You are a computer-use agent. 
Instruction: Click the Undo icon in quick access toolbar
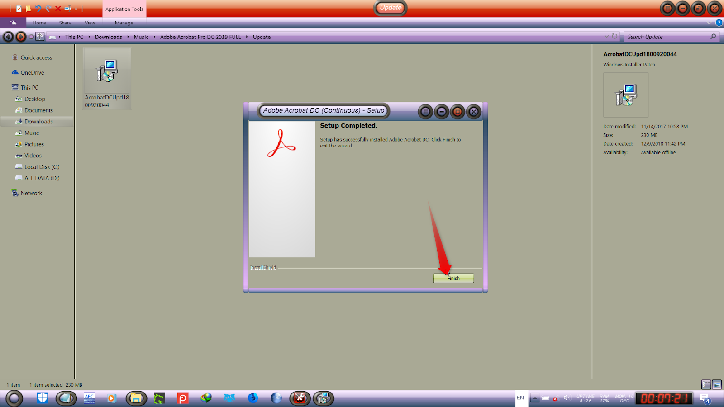click(39, 8)
